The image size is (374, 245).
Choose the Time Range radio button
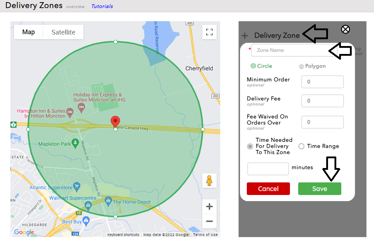point(301,146)
